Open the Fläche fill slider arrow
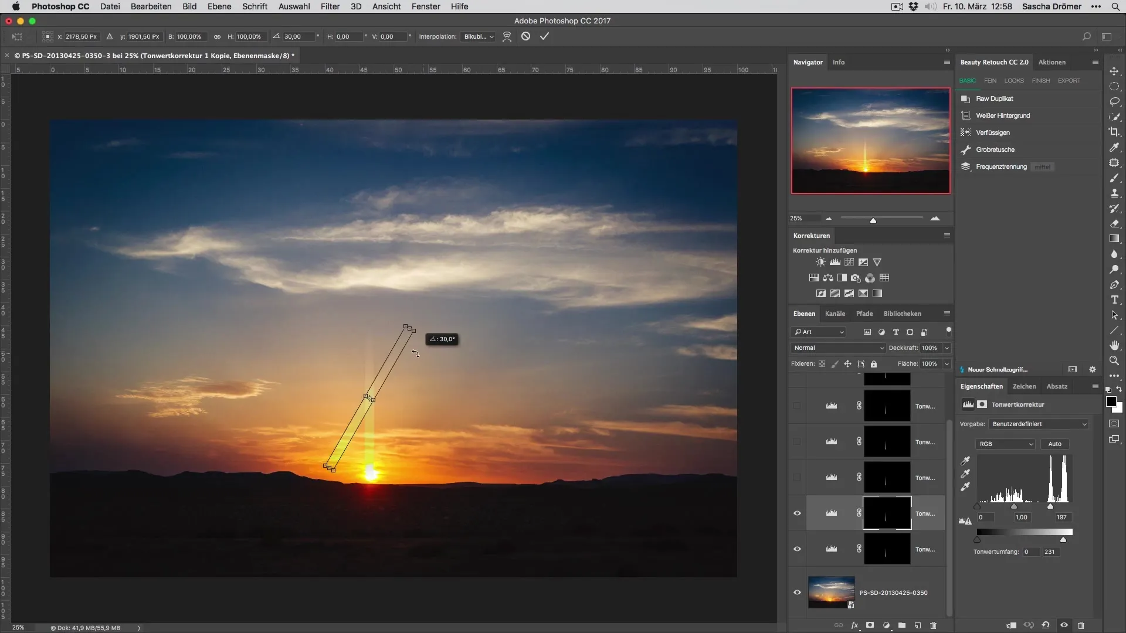Image resolution: width=1126 pixels, height=633 pixels. (x=947, y=364)
